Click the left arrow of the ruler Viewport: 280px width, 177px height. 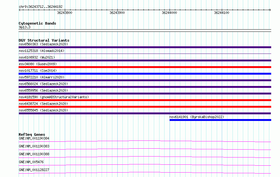20,10
